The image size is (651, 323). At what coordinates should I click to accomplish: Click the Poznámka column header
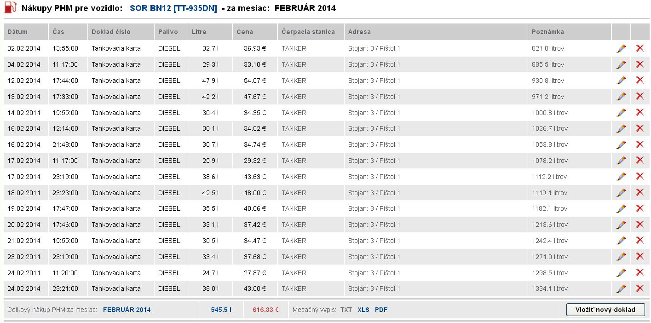570,32
